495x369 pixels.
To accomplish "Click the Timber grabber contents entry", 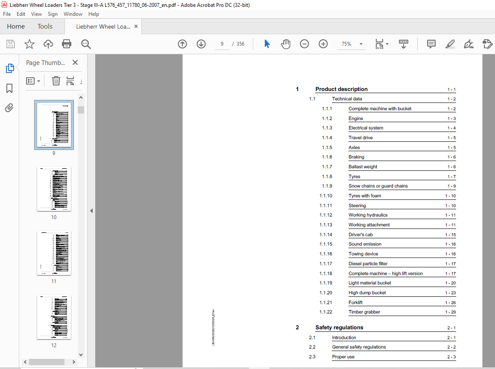I will [x=364, y=312].
